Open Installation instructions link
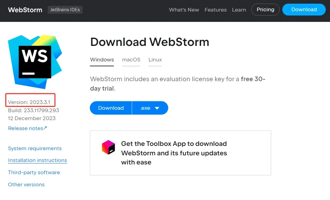Screen dimensions: 330x200 [x=38, y=160]
